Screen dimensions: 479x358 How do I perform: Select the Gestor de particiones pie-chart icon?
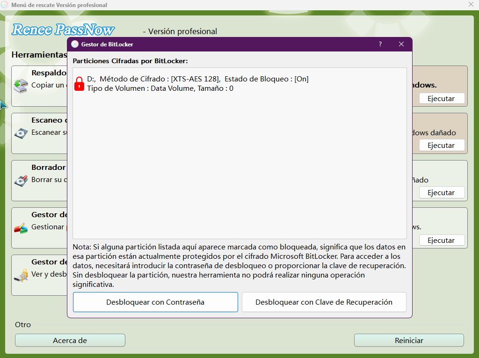point(22,228)
